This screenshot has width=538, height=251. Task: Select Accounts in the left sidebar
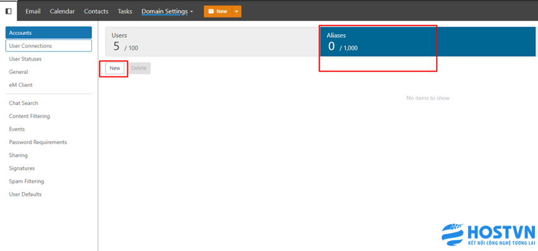coord(48,33)
